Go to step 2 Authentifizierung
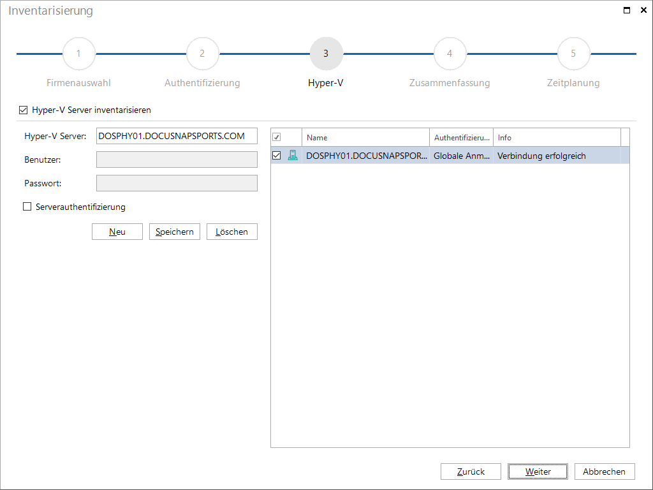653x490 pixels. tap(202, 54)
